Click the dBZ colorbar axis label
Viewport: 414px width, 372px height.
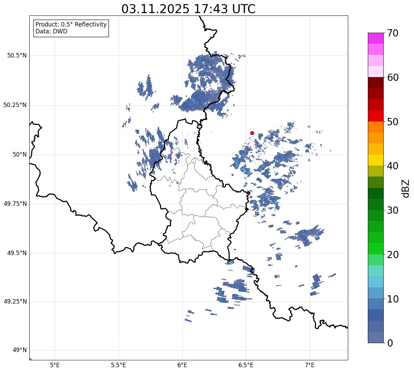(406, 188)
